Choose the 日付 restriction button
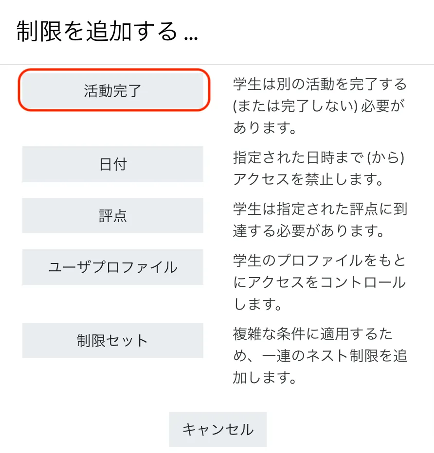Screen dimensions: 434x453 (113, 164)
